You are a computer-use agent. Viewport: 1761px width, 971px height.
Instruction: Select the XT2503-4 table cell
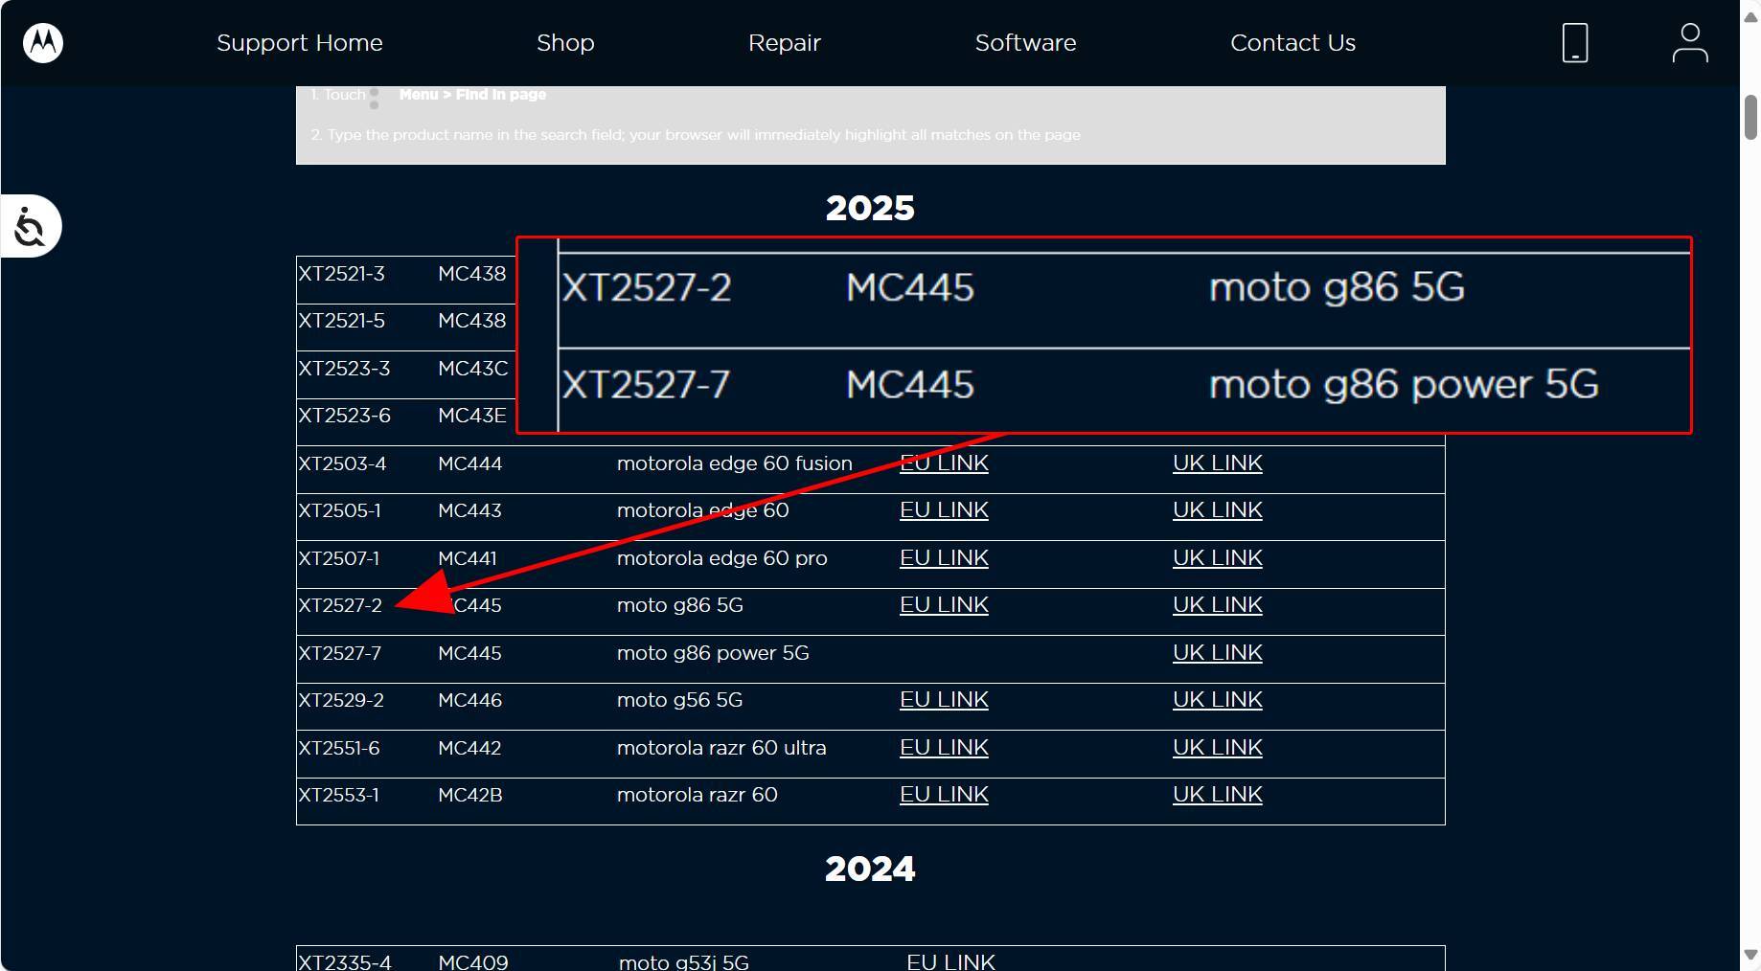342,463
